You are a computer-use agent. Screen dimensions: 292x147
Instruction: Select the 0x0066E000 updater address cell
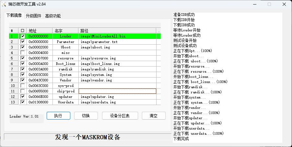pos(39,97)
